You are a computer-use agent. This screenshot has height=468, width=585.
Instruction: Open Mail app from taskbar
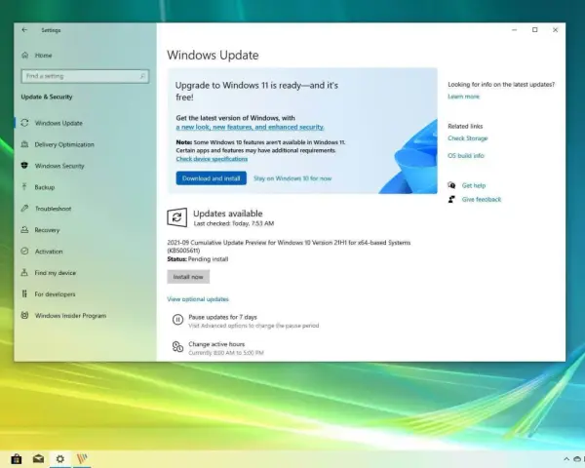point(38,458)
